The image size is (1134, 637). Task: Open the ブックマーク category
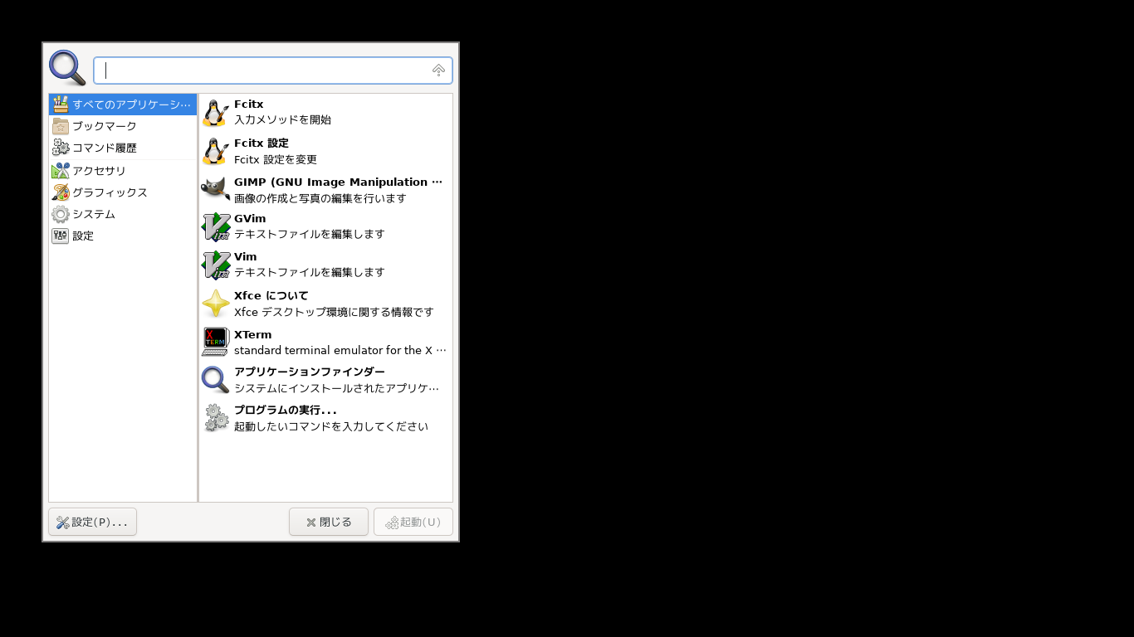(123, 126)
